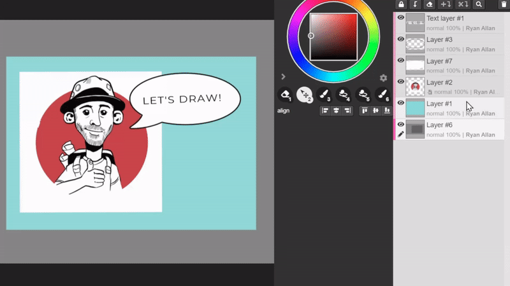Click the Layer #1 thumbnail

click(415, 108)
